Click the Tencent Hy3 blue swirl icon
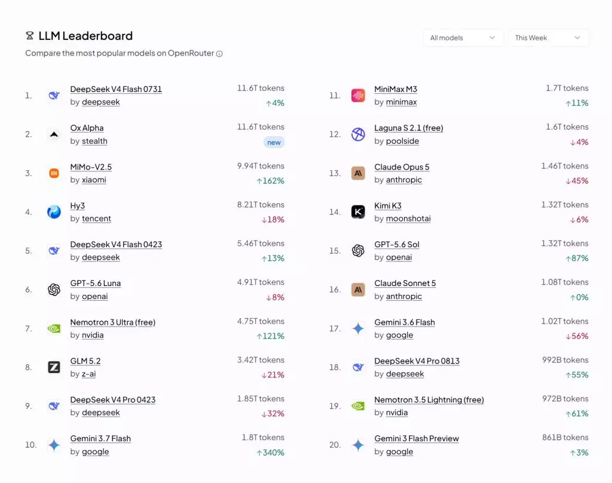This screenshot has width=612, height=483. point(54,212)
